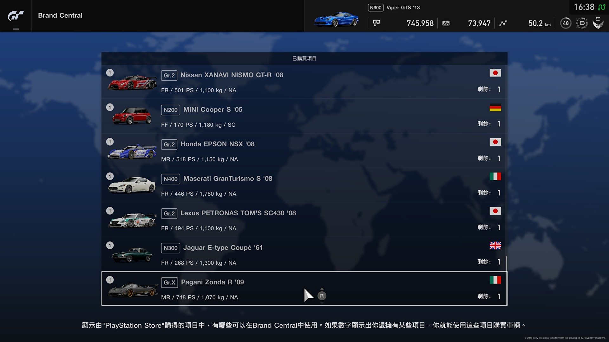
Task: Click the Gr.2 badge of Honda EPSON
Action: [169, 144]
